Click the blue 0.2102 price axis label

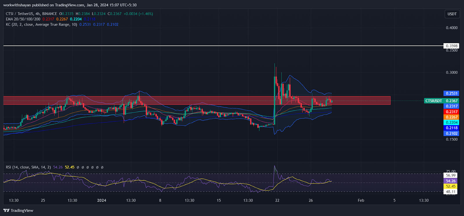(452, 133)
